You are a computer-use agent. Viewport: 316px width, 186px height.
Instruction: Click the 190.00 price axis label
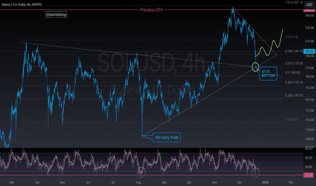pyautogui.click(x=310, y=56)
